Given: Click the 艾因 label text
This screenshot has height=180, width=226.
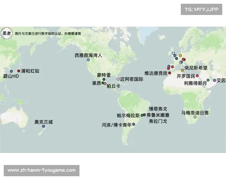Looking at the screenshot, I should point(221,80).
